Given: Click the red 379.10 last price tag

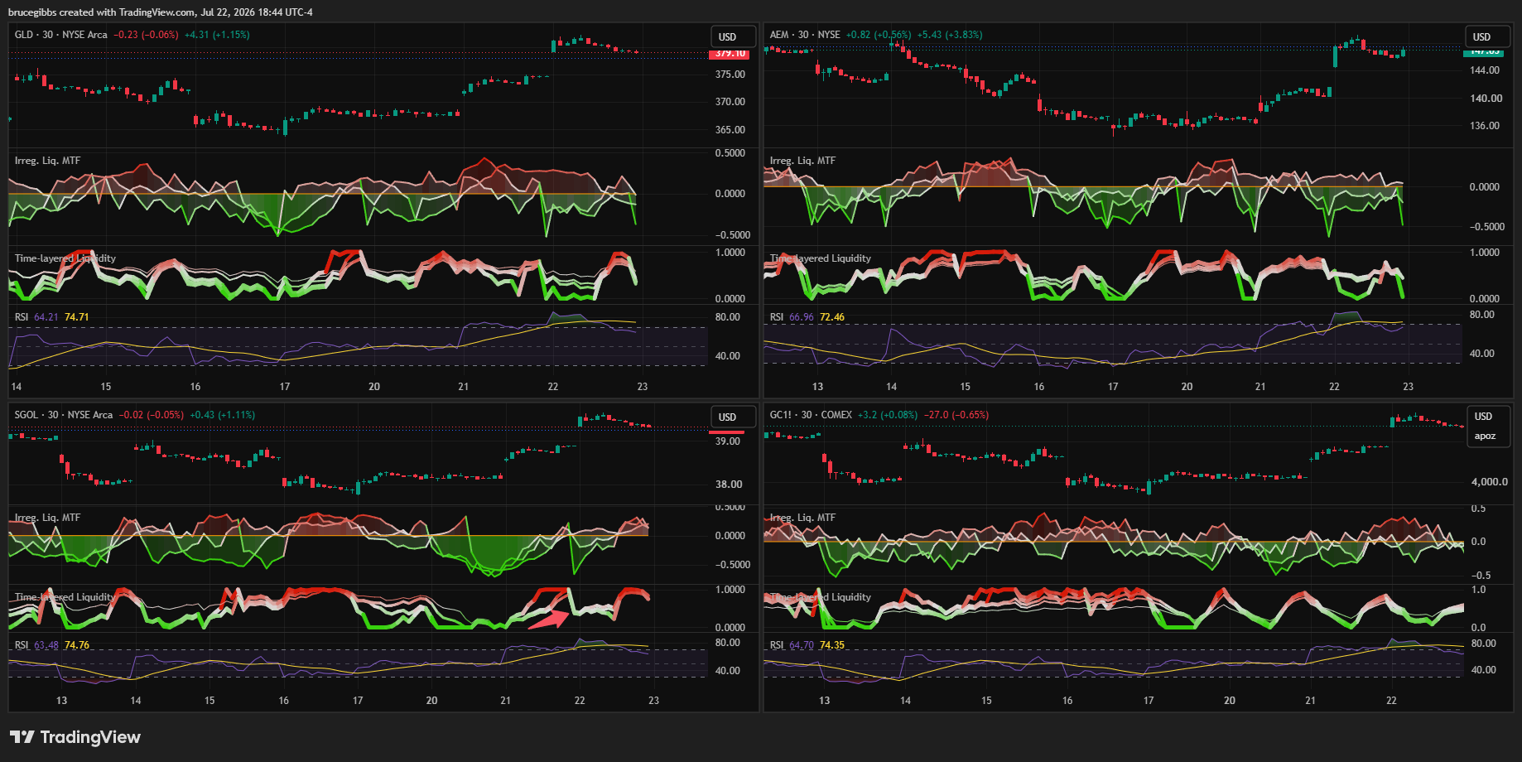Looking at the screenshot, I should coord(730,54).
